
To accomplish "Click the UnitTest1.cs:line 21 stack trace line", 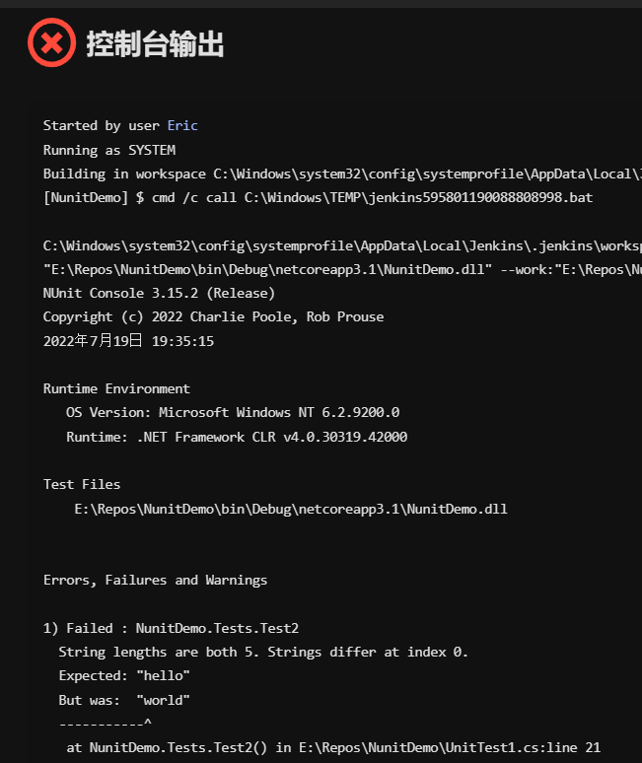I will 333,747.
